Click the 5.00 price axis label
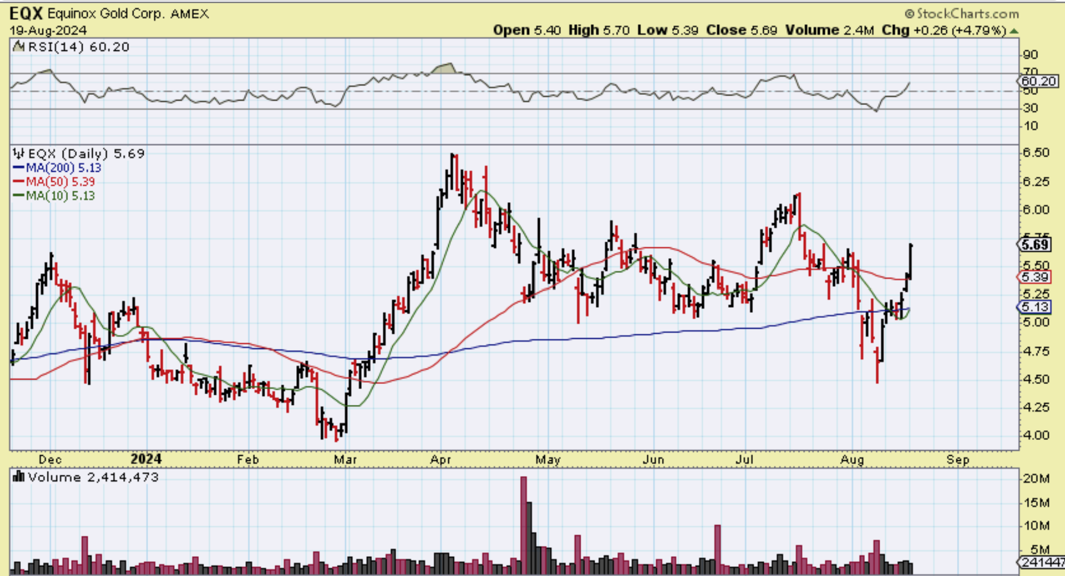The image size is (1065, 576). click(x=1036, y=322)
